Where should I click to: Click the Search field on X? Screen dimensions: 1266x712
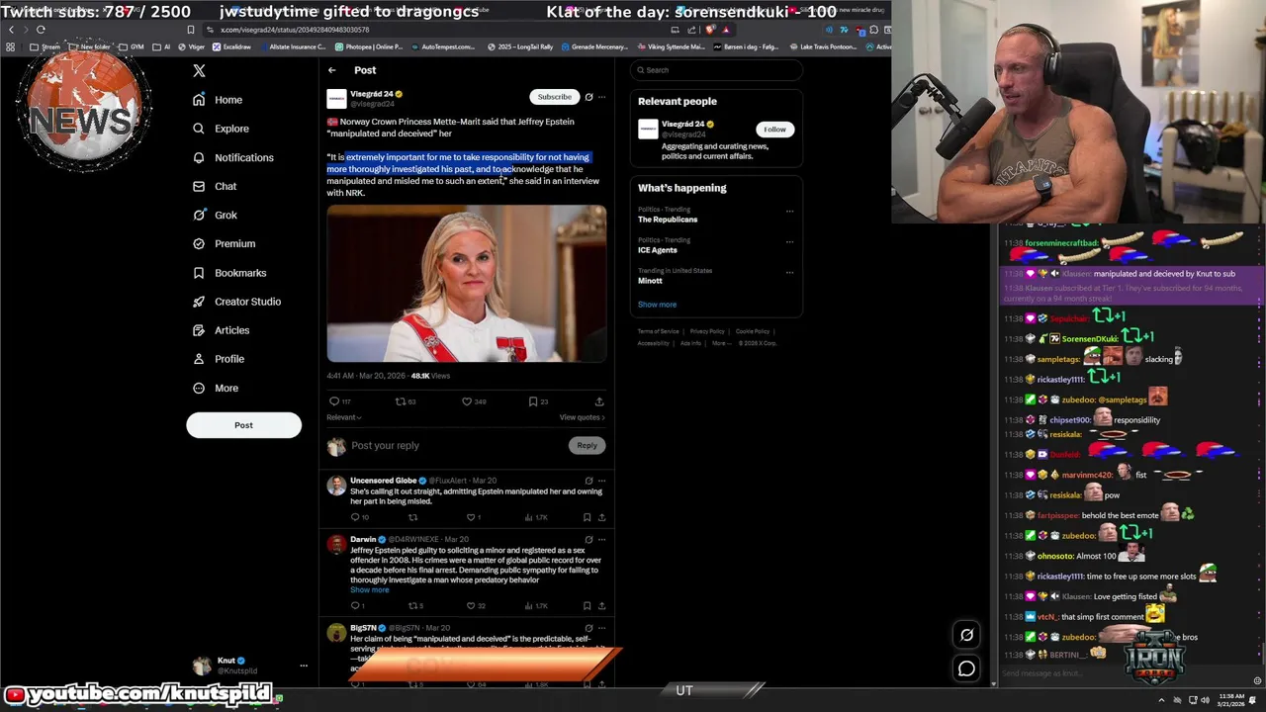tap(717, 70)
